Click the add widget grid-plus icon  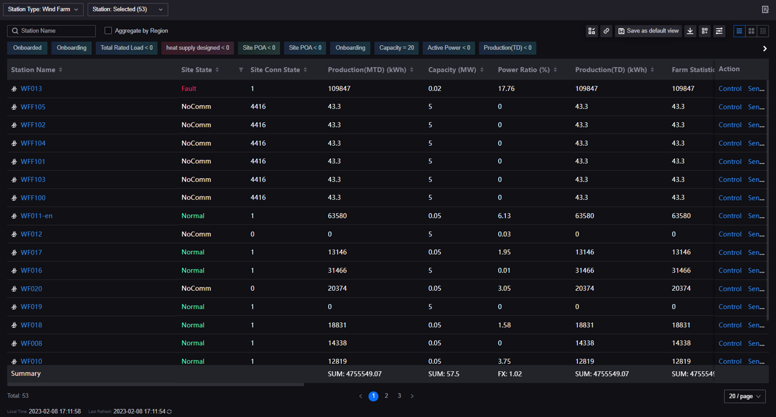(x=705, y=31)
